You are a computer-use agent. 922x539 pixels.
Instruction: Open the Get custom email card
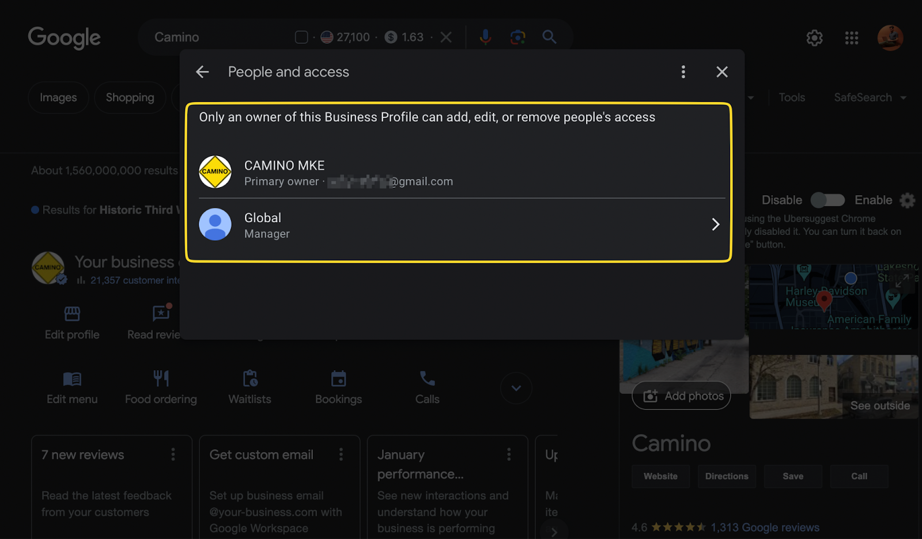[279, 487]
